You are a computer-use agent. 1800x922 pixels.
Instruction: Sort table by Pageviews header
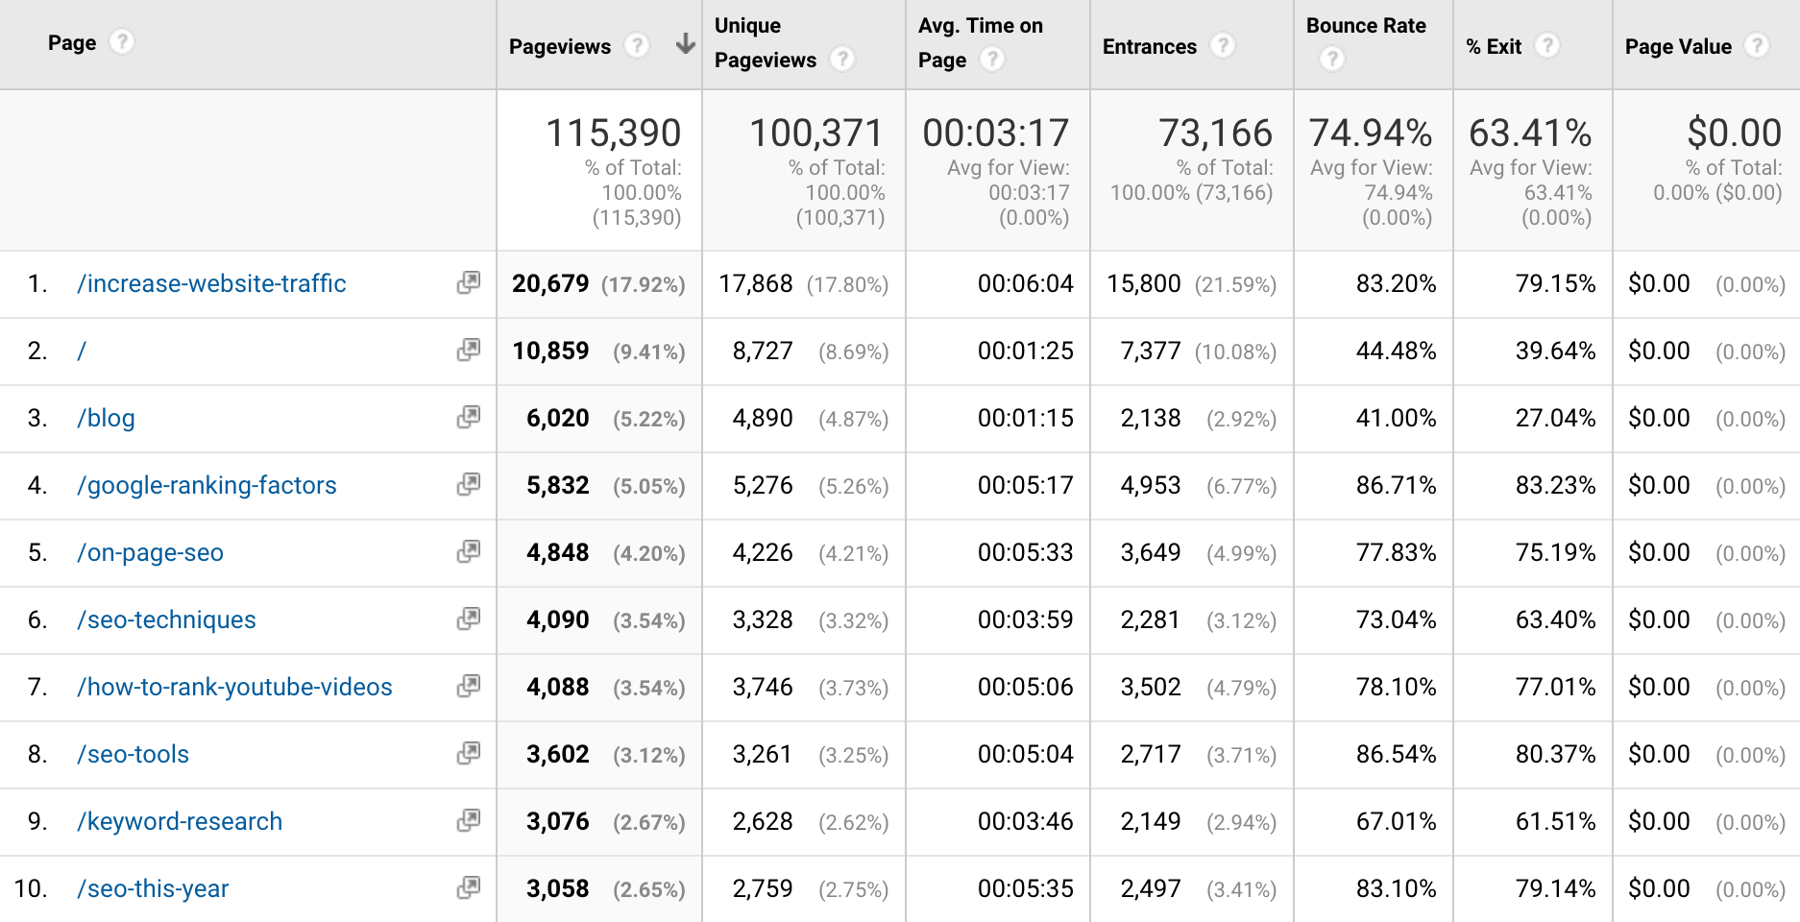point(560,46)
